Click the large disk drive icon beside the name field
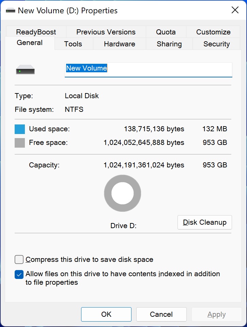247x327 pixels. [x=26, y=70]
